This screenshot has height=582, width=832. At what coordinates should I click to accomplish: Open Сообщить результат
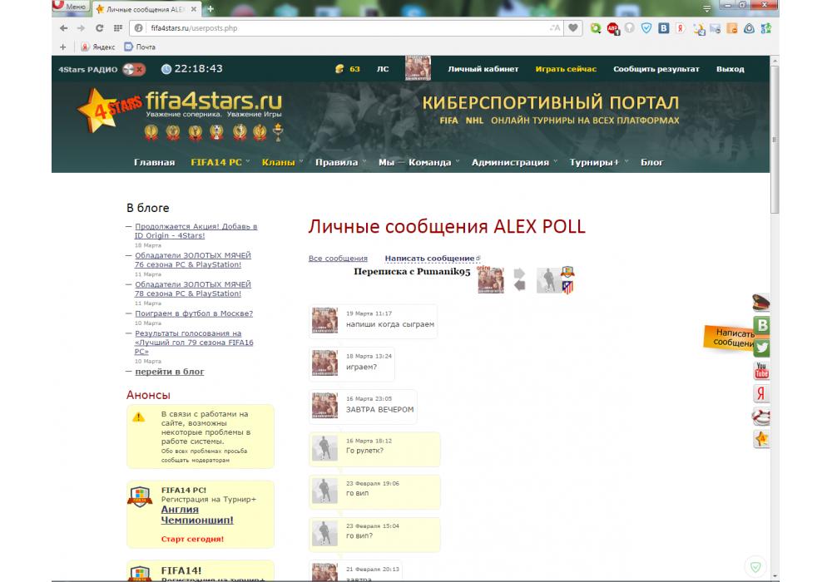656,69
